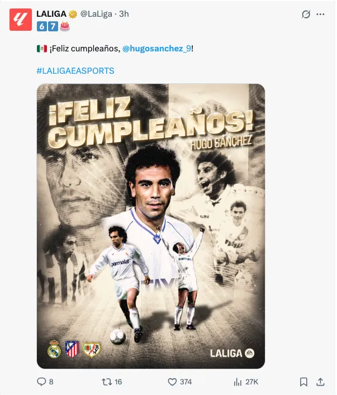The width and height of the screenshot is (337, 395).
Task: Open @hugosanchez_9 mention link
Action: pyautogui.click(x=157, y=49)
